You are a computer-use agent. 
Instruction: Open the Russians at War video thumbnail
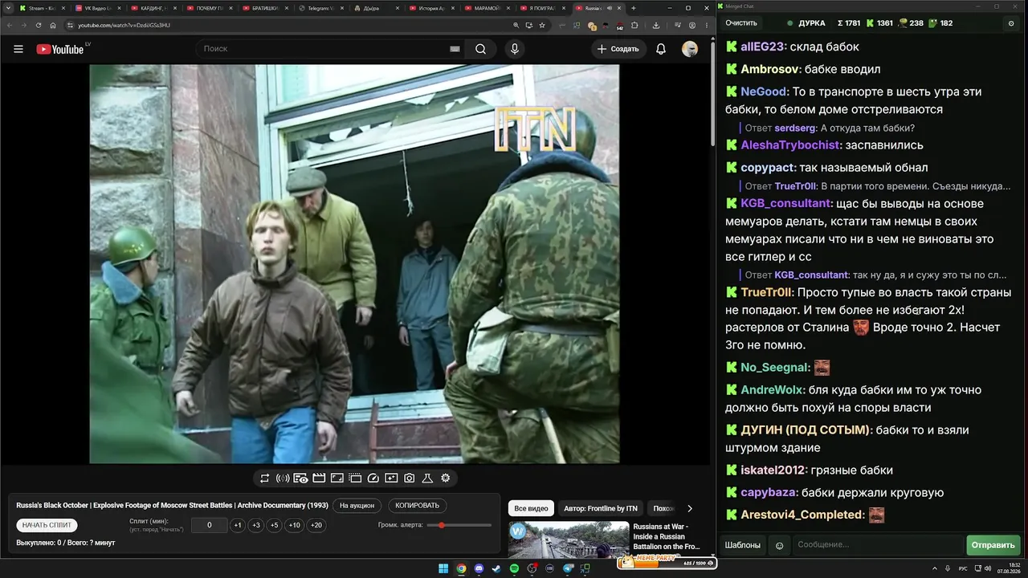coord(568,539)
